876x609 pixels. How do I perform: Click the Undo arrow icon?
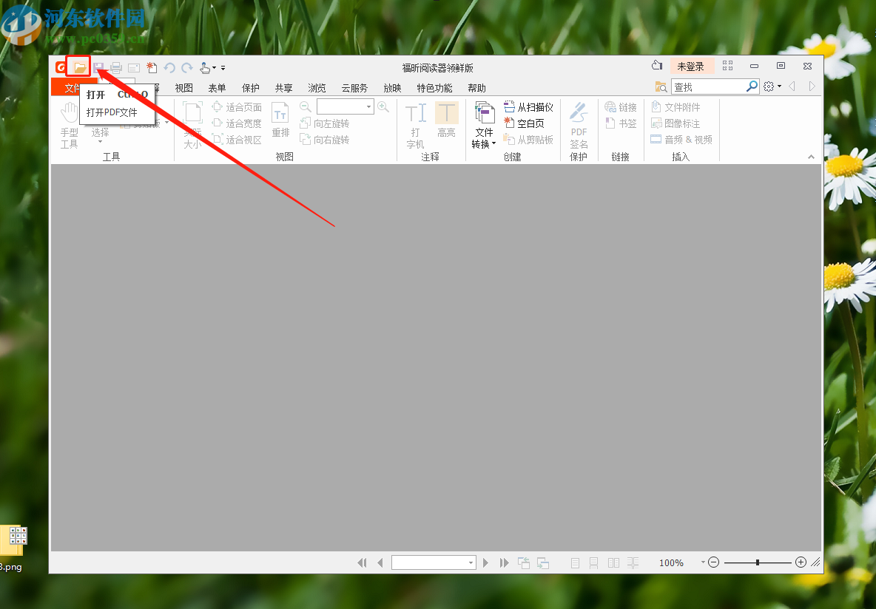169,68
